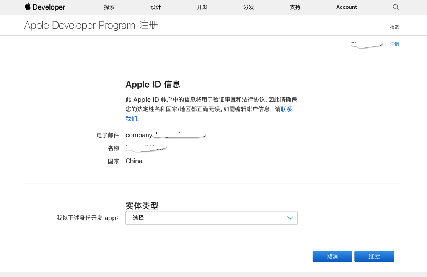Click the 取消 button
427x277 pixels.
[x=332, y=256]
